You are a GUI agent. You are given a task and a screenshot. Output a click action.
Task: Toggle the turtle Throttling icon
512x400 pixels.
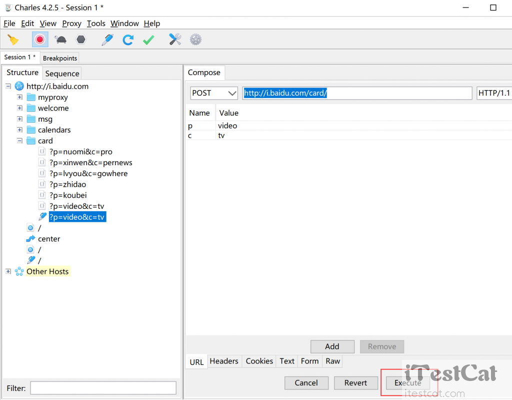pyautogui.click(x=60, y=40)
